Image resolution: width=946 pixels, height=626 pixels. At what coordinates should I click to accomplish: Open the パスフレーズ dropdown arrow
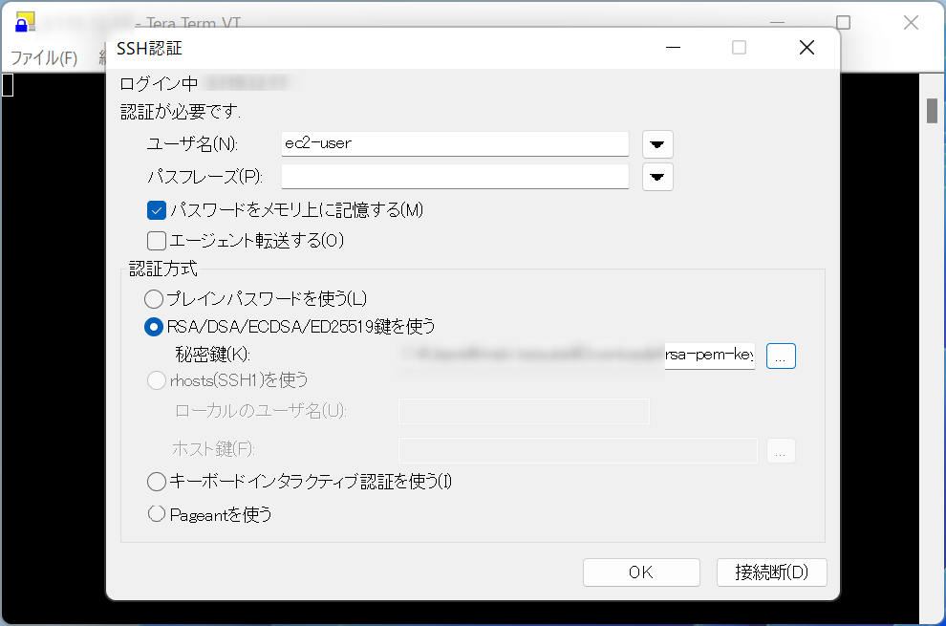(x=657, y=177)
